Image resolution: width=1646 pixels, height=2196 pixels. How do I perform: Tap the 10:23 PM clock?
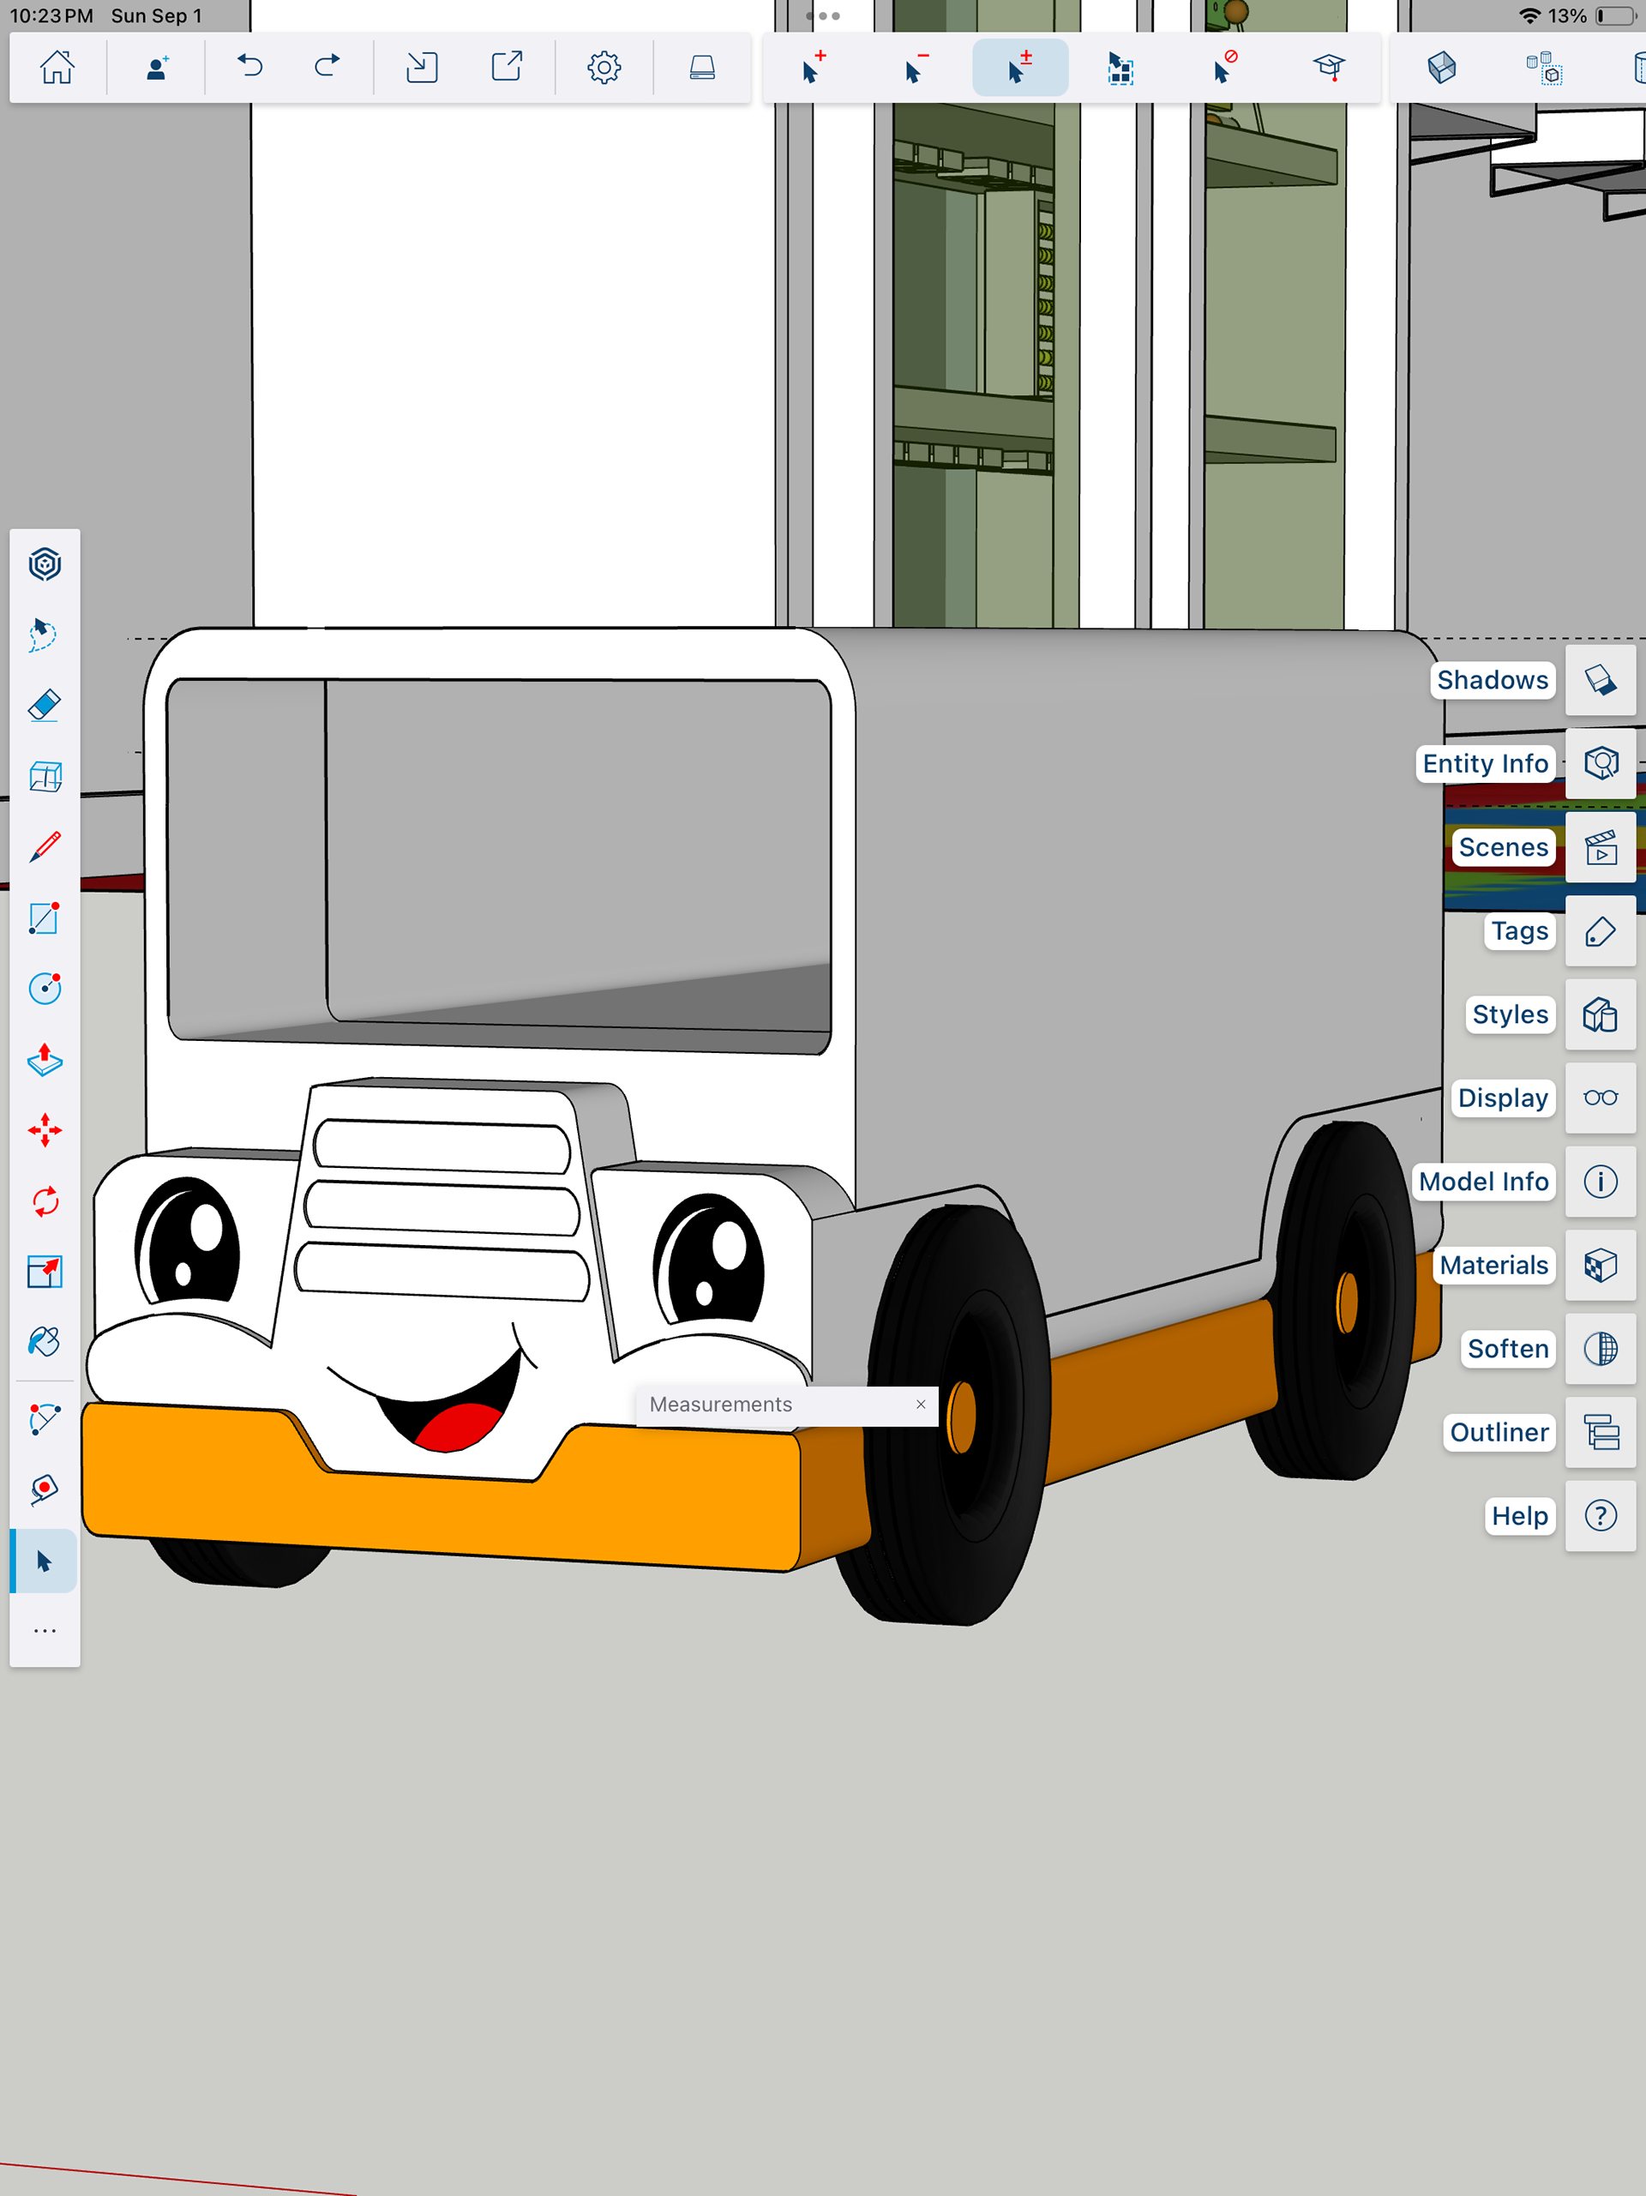pos(51,16)
